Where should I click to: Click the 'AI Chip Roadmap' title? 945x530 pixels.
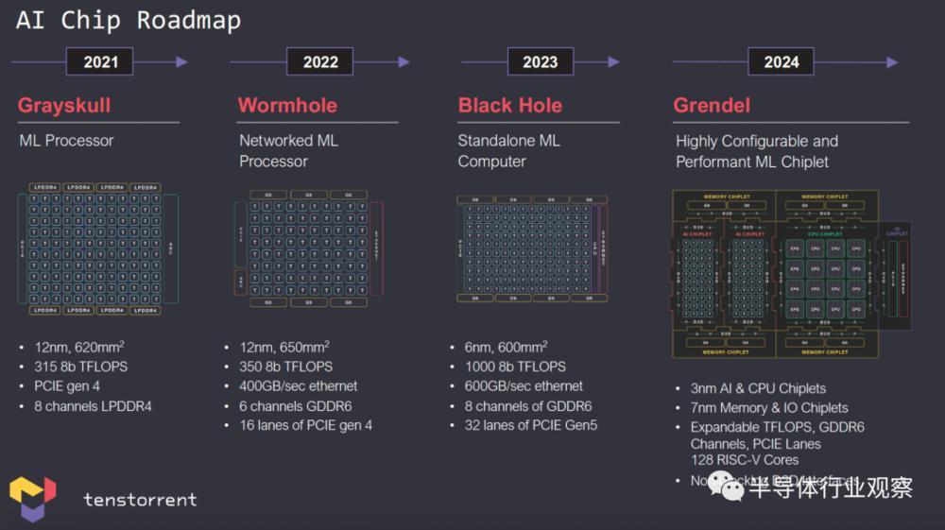[129, 20]
